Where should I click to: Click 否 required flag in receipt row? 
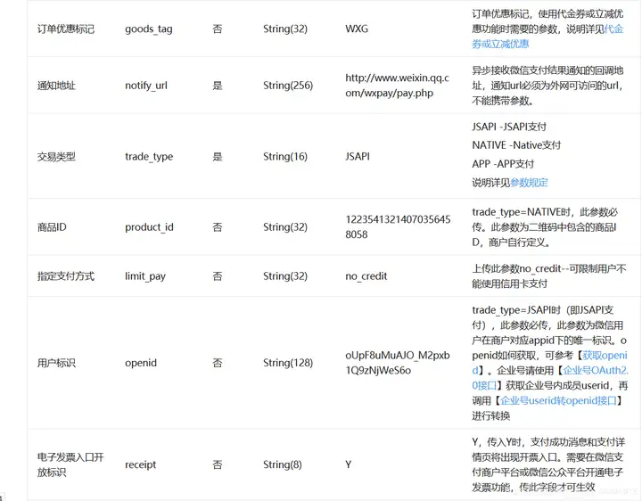click(218, 464)
